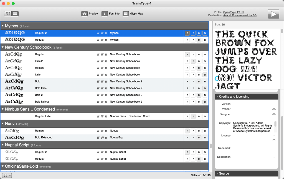The image size is (284, 179).
Task: Click the Designer URL button
Action: (x=274, y=114)
